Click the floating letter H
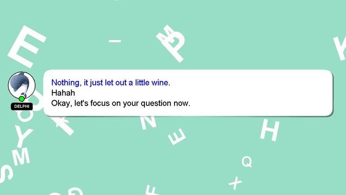Screen dimensions: 346x195 [x=270, y=130]
